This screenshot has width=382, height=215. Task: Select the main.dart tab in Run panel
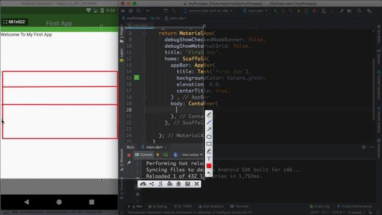point(154,147)
